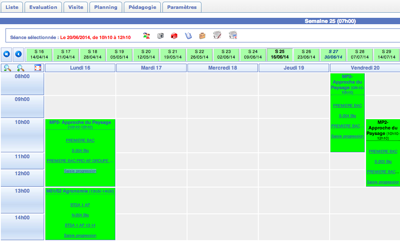
Task: Select week S 20 starting 12/05/14
Action: [x=146, y=54]
